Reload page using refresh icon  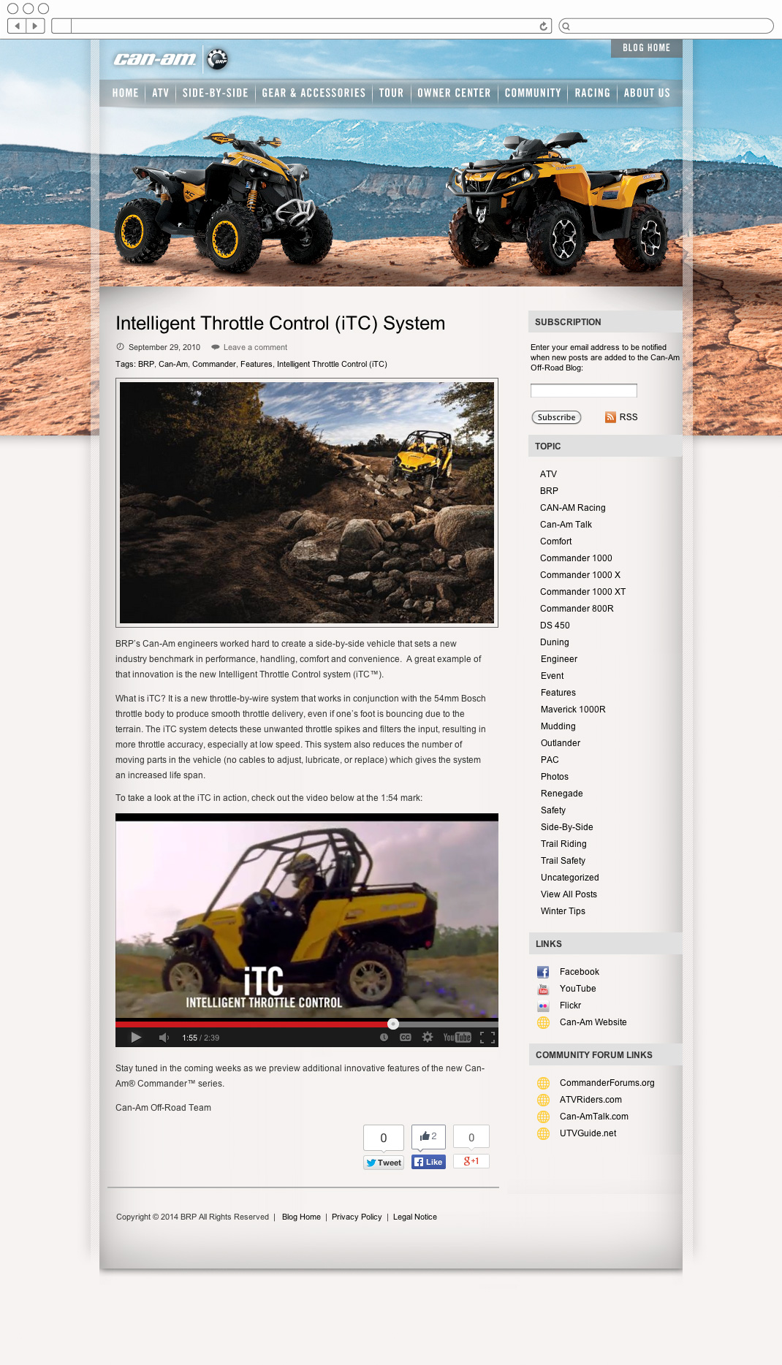click(543, 26)
